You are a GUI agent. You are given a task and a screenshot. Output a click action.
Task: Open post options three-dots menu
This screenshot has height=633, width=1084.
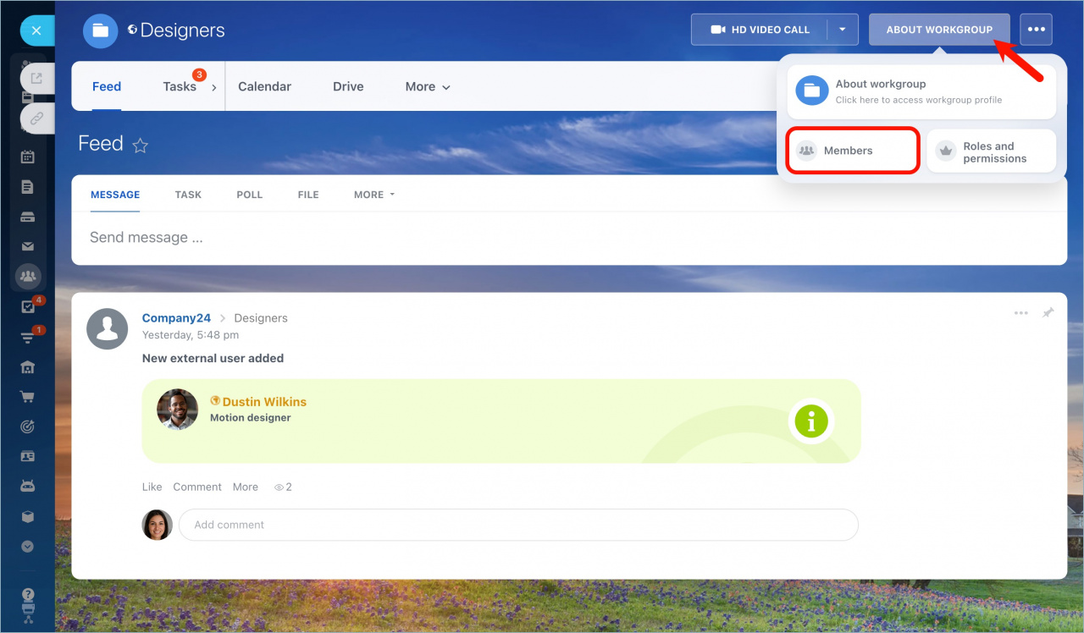(x=1021, y=313)
